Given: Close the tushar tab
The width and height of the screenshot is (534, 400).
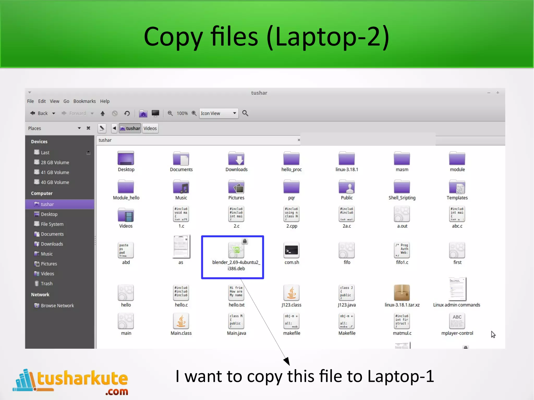Looking at the screenshot, I should (299, 140).
